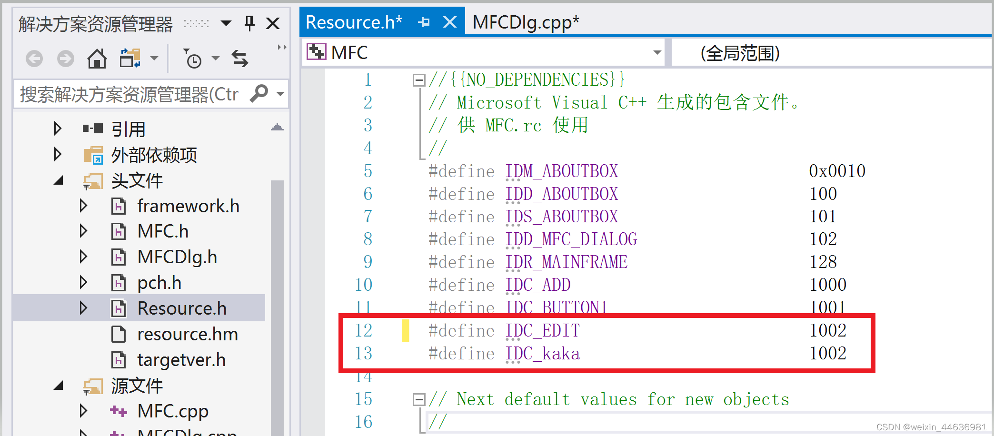The height and width of the screenshot is (436, 994).
Task: Collapse the 头文件 folder
Action: (58, 180)
